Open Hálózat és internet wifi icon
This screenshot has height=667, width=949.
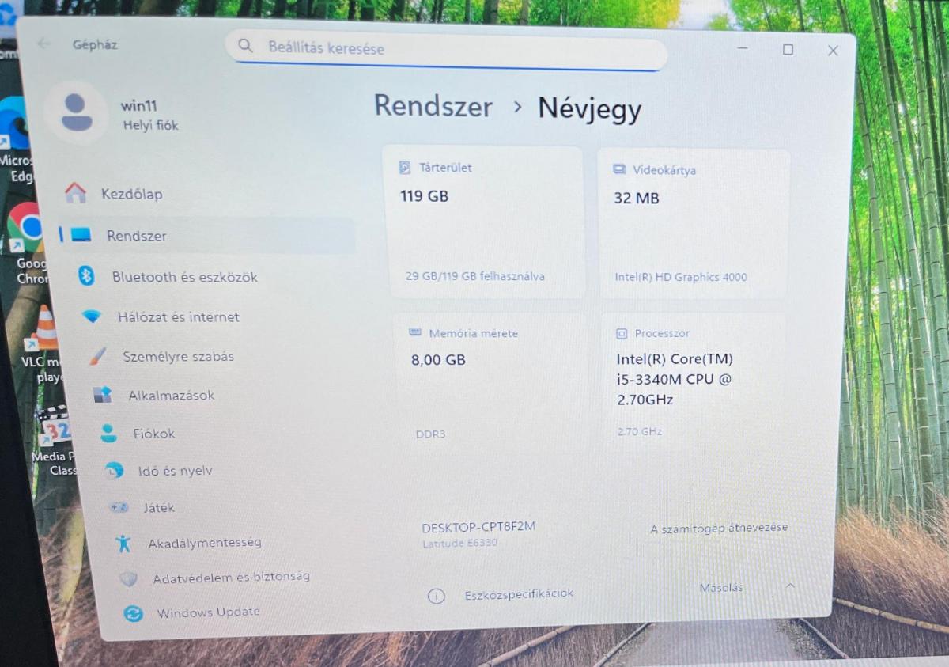tap(92, 316)
